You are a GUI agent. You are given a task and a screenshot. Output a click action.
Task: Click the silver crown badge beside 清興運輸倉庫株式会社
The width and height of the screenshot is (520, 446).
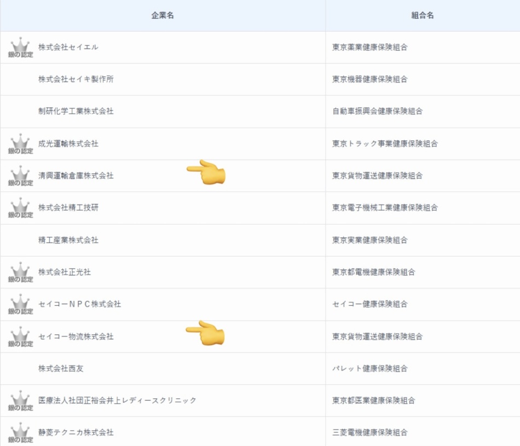pos(21,176)
